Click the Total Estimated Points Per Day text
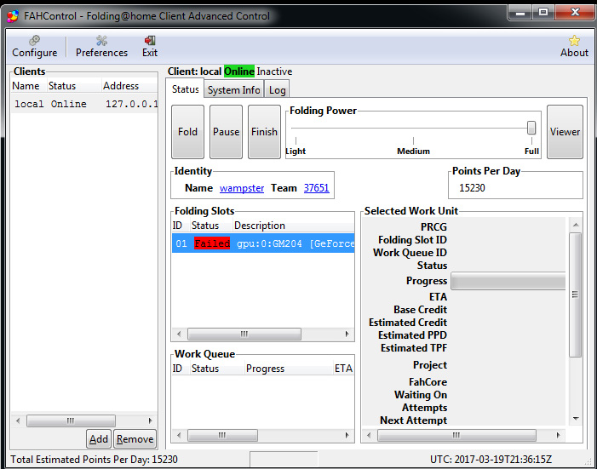Image resolution: width=597 pixels, height=469 pixels. tap(94, 460)
